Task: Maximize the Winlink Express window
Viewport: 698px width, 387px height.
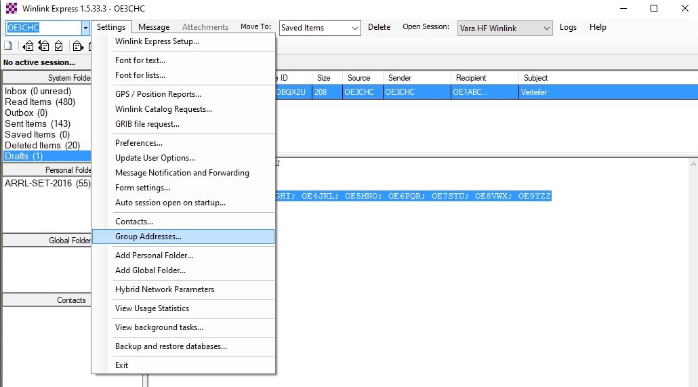Action: pyautogui.click(x=654, y=8)
